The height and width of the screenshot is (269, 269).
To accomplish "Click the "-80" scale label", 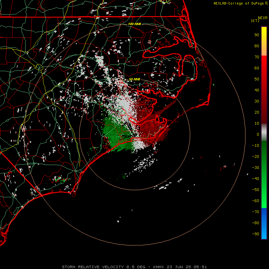I will click(256, 223).
